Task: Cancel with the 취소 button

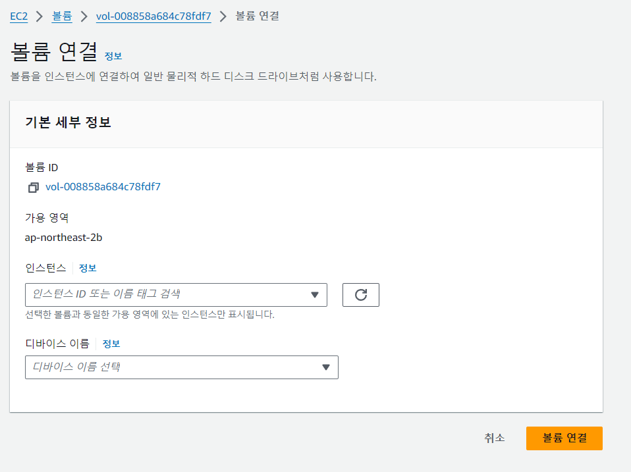Action: pos(494,438)
